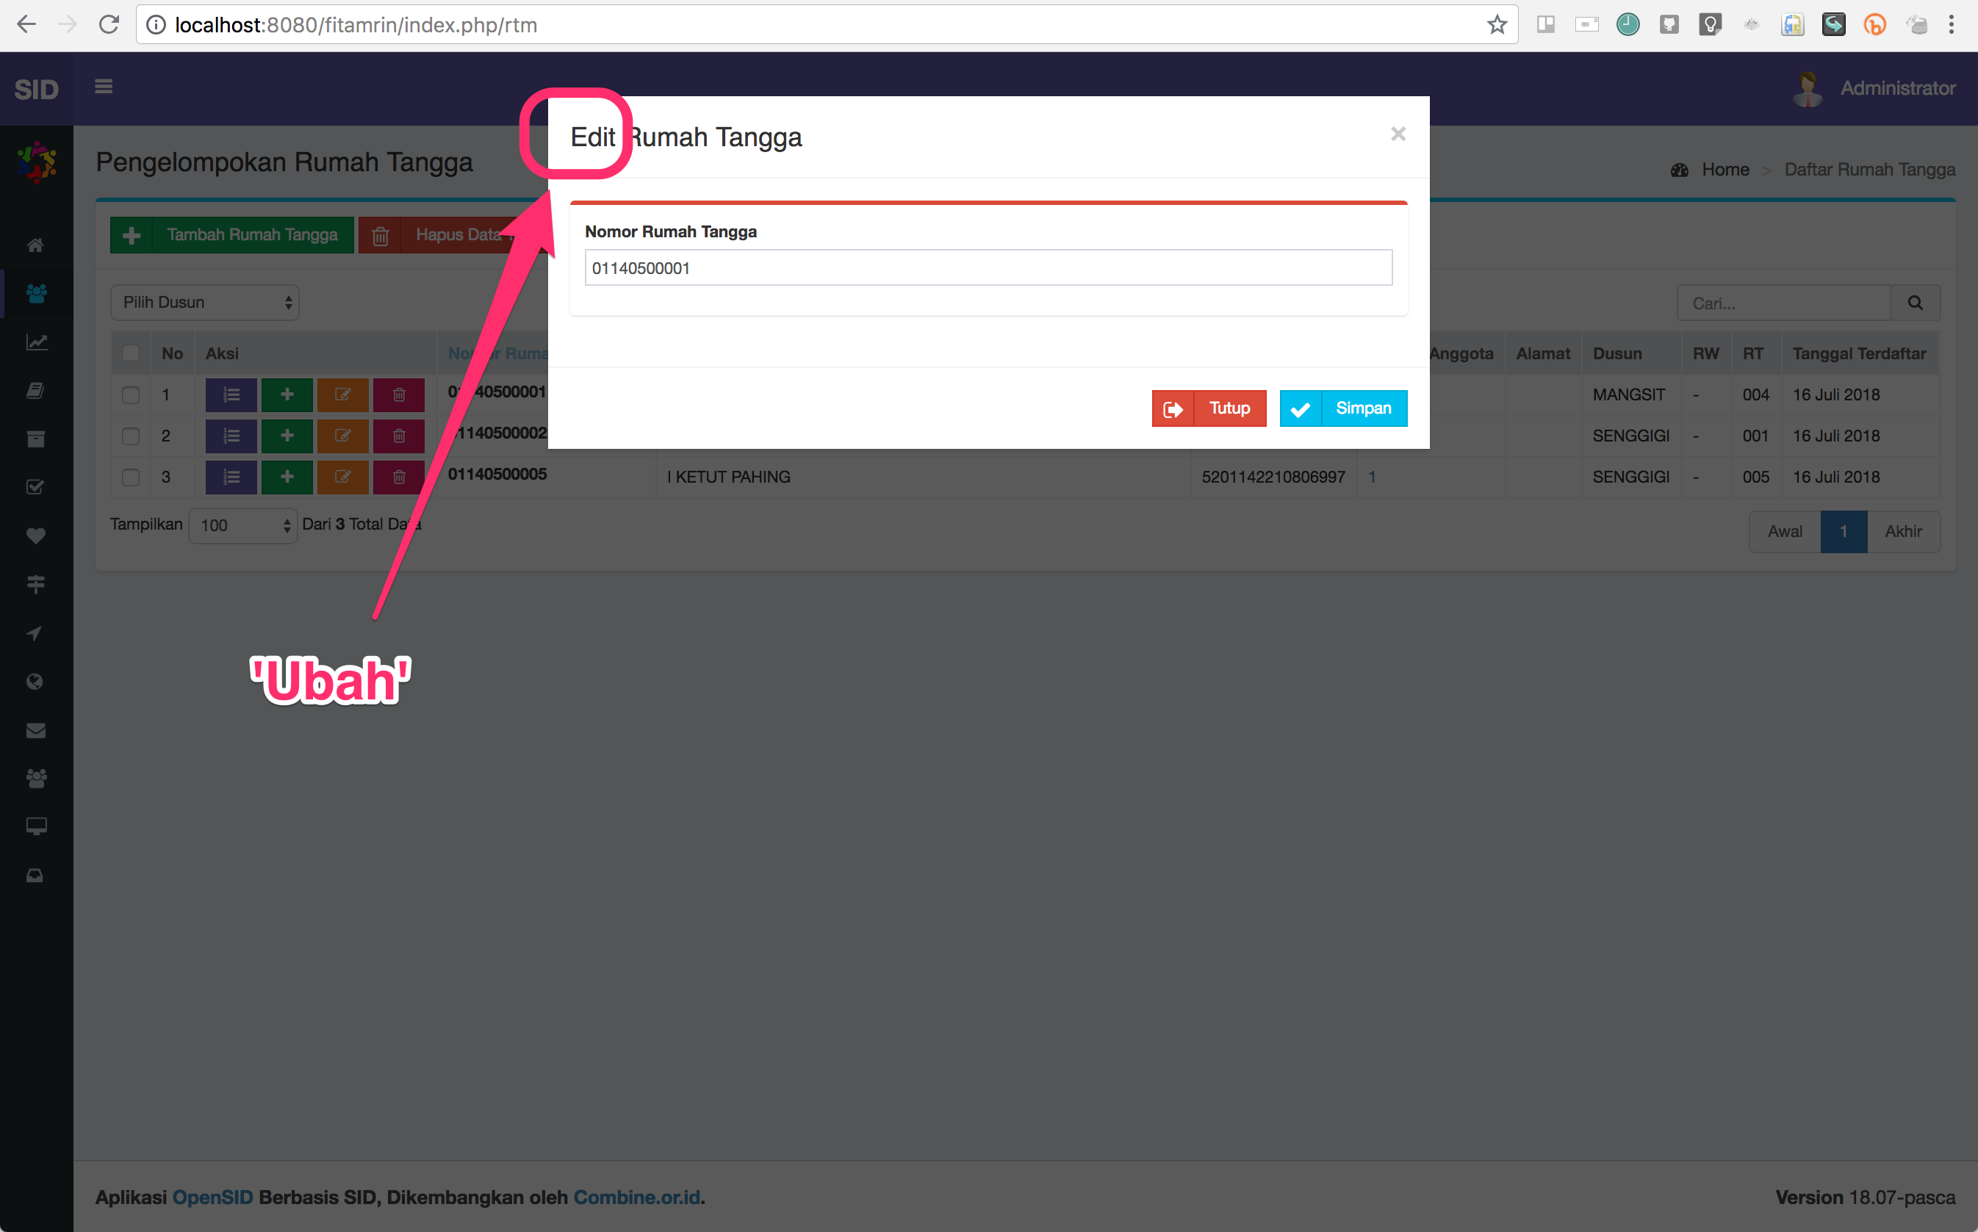Open the statistics chart icon in sidebar
This screenshot has width=1978, height=1232.
coord(36,342)
